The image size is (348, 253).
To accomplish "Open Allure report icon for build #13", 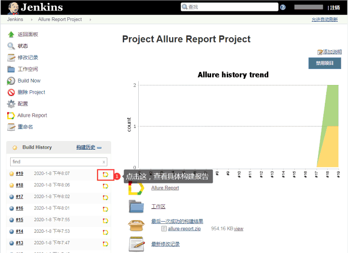I will click(106, 244).
